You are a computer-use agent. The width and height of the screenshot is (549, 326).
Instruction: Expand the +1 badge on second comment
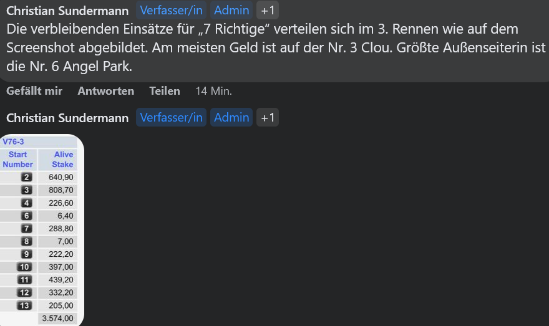pos(268,117)
